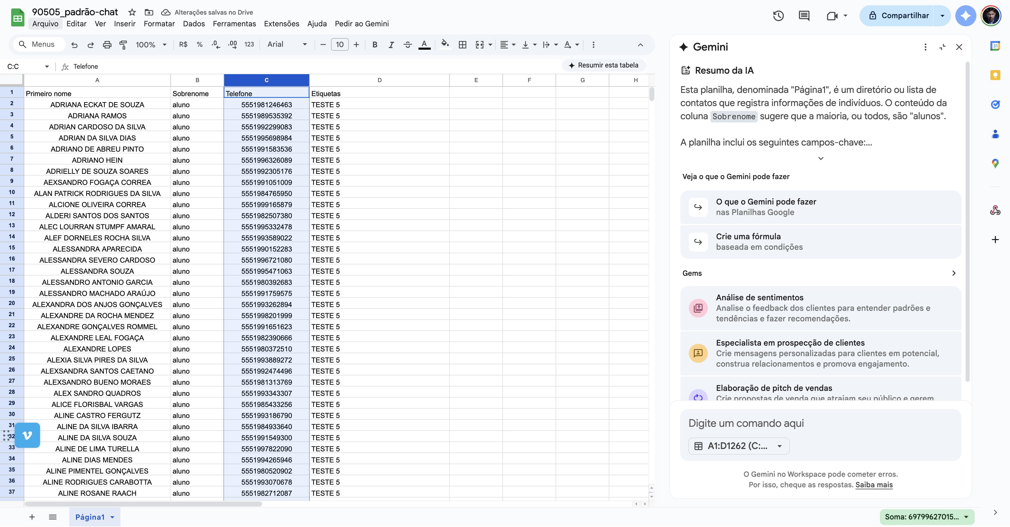Image resolution: width=1010 pixels, height=527 pixels.
Task: Decrease font size with minus button
Action: pyautogui.click(x=323, y=45)
